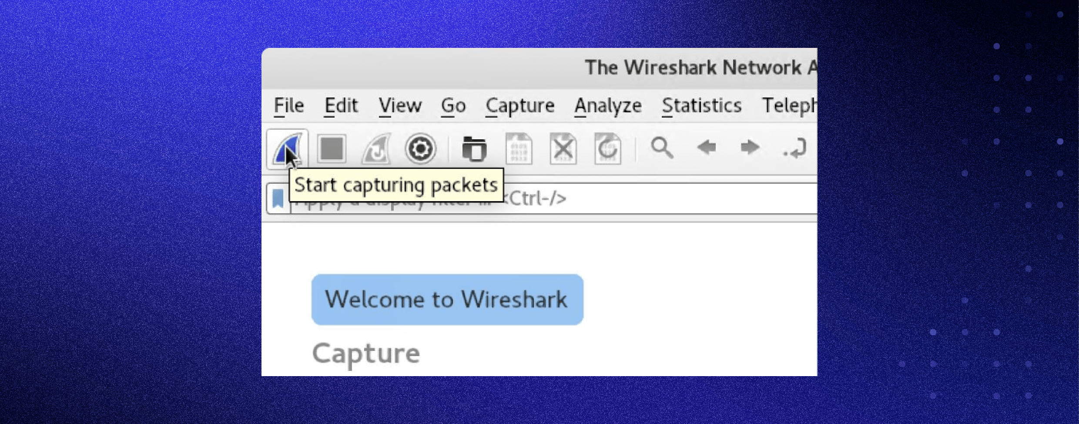The height and width of the screenshot is (424, 1079).
Task: Save this capture file icon
Action: (519, 149)
